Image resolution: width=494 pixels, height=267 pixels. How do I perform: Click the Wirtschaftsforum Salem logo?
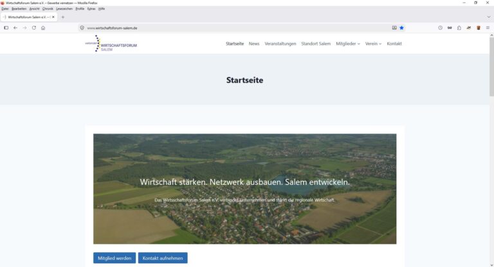pyautogui.click(x=111, y=44)
